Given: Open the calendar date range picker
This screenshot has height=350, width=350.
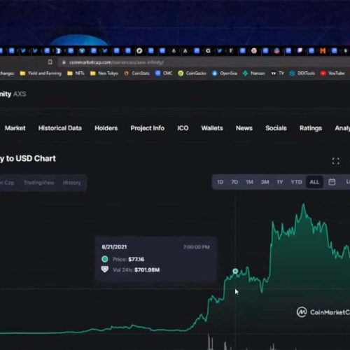Looking at the screenshot, I should [x=332, y=182].
